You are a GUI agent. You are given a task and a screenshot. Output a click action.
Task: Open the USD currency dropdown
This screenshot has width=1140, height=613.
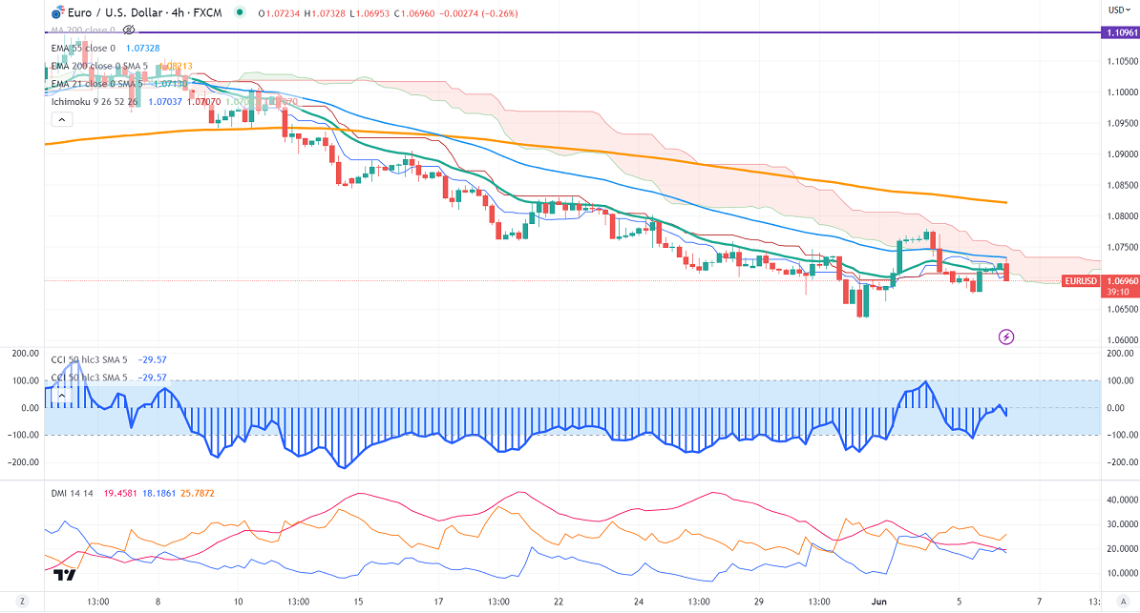coord(1120,10)
